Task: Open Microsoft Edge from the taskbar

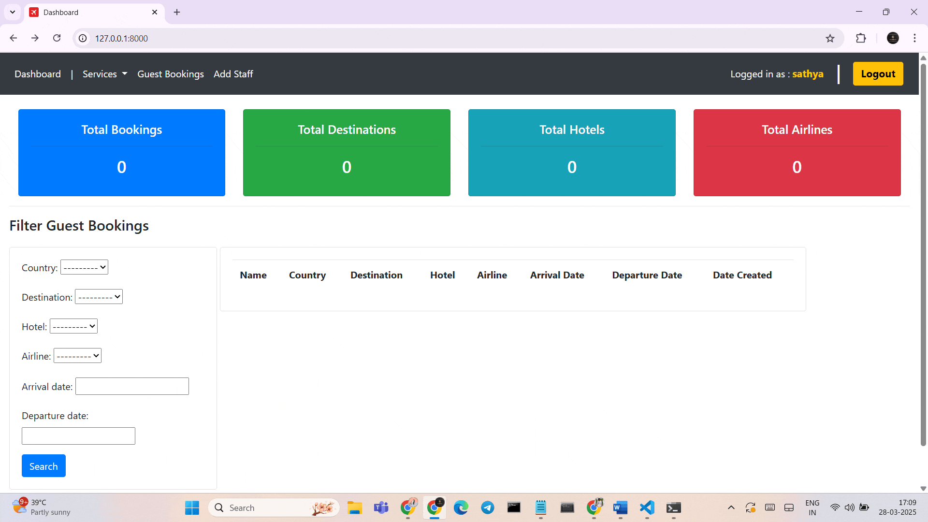Action: [x=461, y=507]
